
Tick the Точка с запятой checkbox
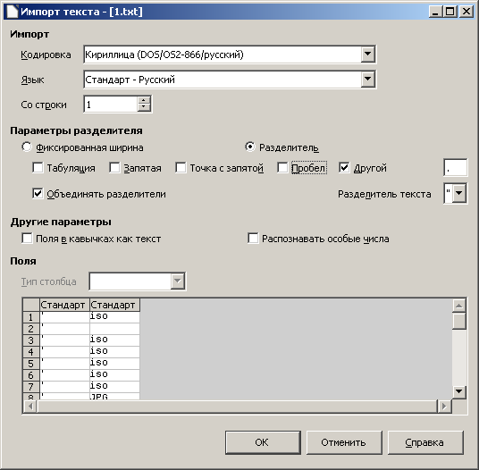181,168
